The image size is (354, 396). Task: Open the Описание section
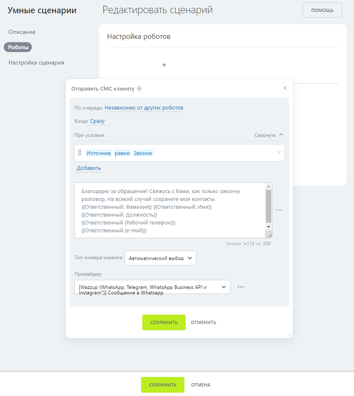coord(22,32)
